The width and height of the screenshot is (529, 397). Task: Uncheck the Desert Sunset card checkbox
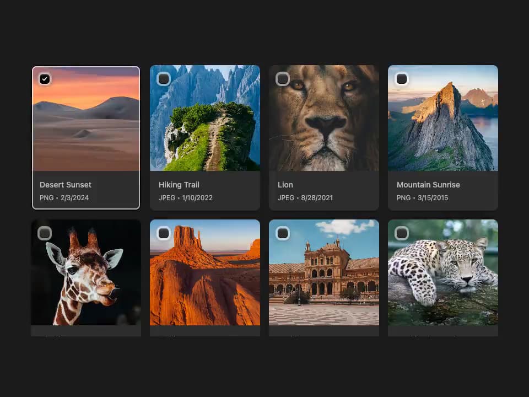point(45,79)
